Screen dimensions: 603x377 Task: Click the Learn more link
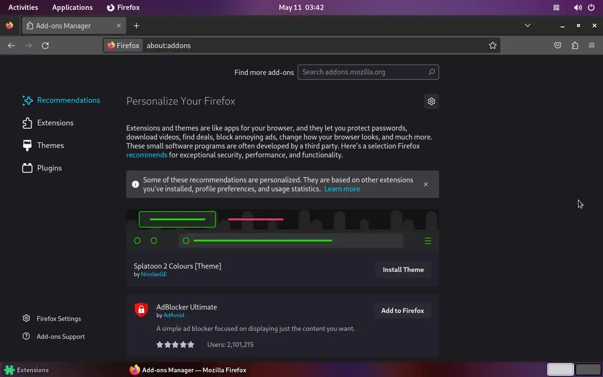pos(342,188)
